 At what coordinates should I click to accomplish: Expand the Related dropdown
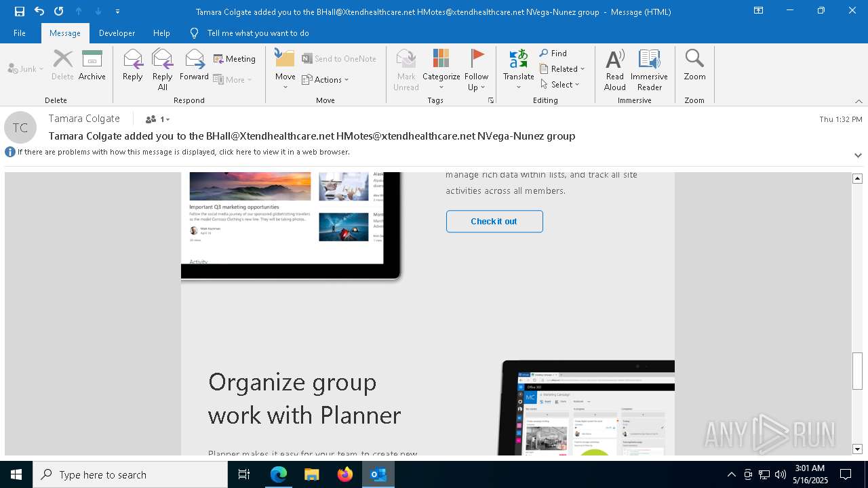pos(562,68)
